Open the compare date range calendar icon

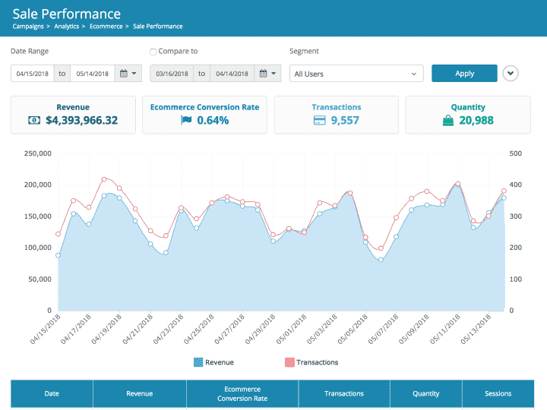pos(267,74)
